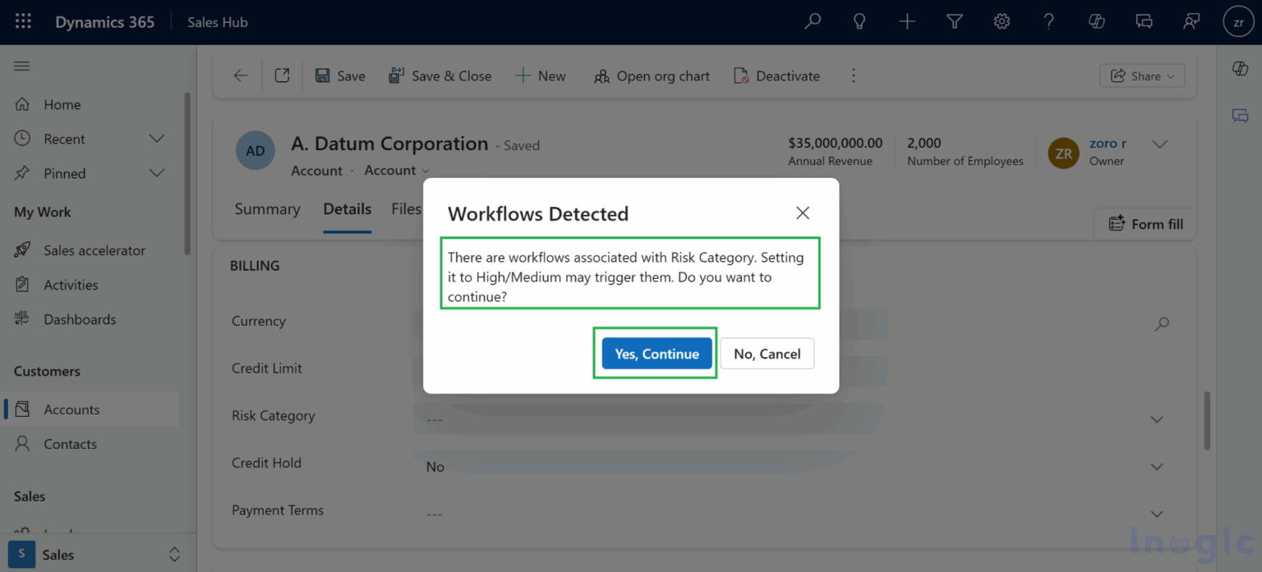This screenshot has width=1262, height=572.
Task: Open Sales accelerator under My Work
Action: tap(94, 249)
